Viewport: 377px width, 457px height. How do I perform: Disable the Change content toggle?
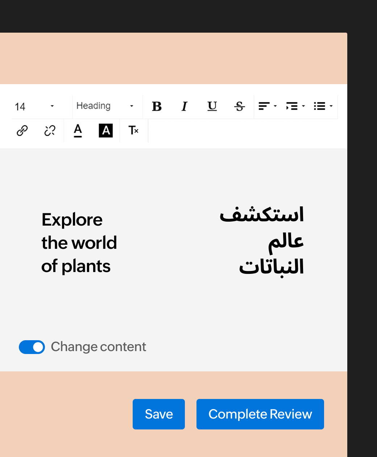point(32,347)
